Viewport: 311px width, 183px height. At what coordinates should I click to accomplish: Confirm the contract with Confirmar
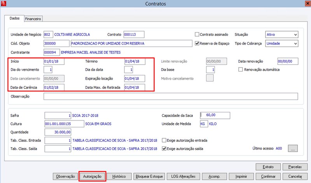(x=268, y=176)
